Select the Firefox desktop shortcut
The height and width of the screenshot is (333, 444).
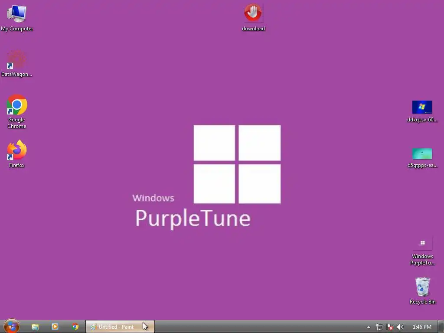[17, 154]
